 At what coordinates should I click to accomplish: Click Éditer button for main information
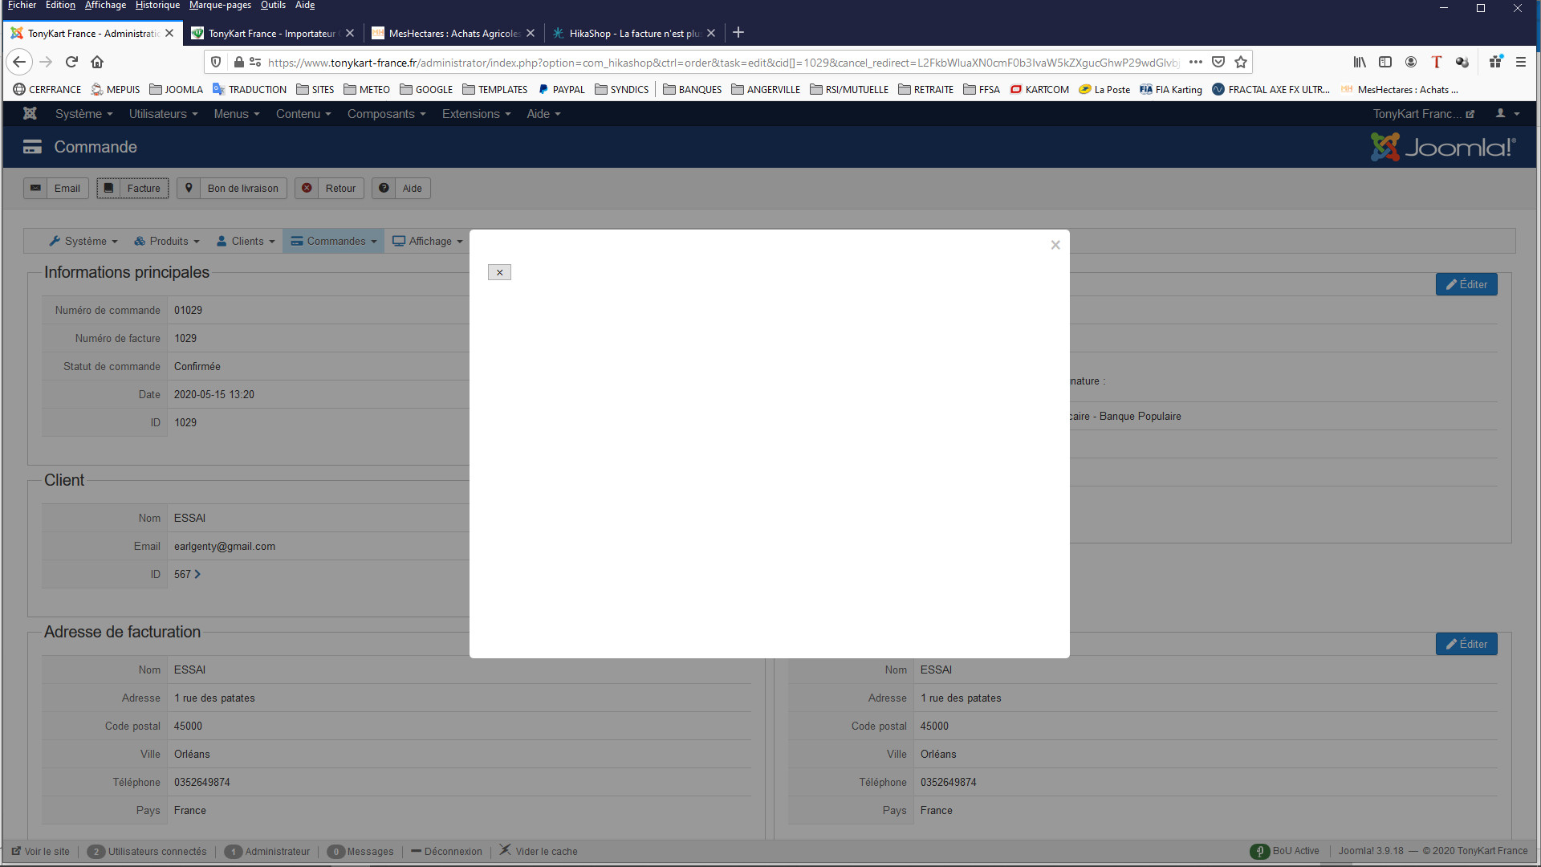click(1466, 284)
